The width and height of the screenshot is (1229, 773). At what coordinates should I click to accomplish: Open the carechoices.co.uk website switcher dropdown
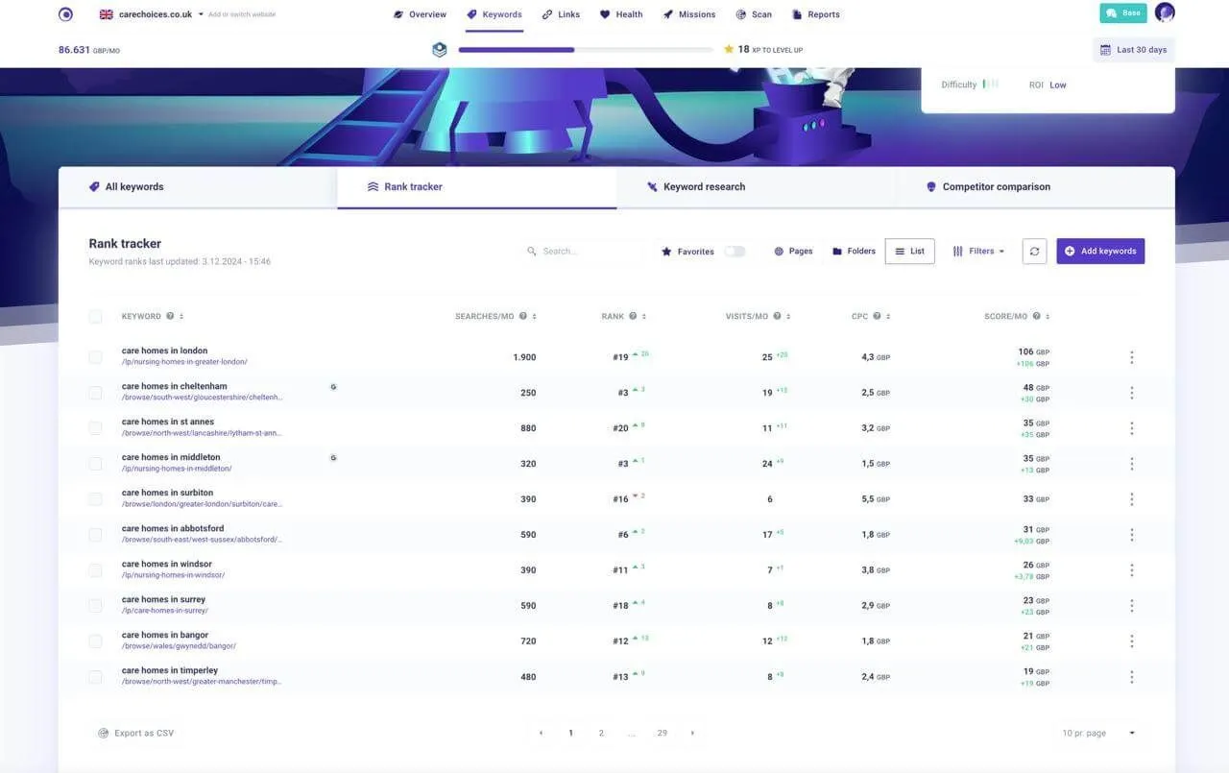click(152, 14)
